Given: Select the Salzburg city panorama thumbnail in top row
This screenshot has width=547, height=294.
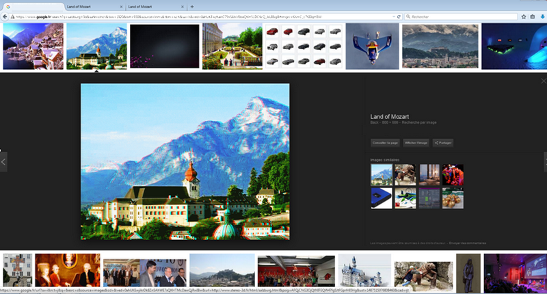Looking at the screenshot, I should pos(440,46).
